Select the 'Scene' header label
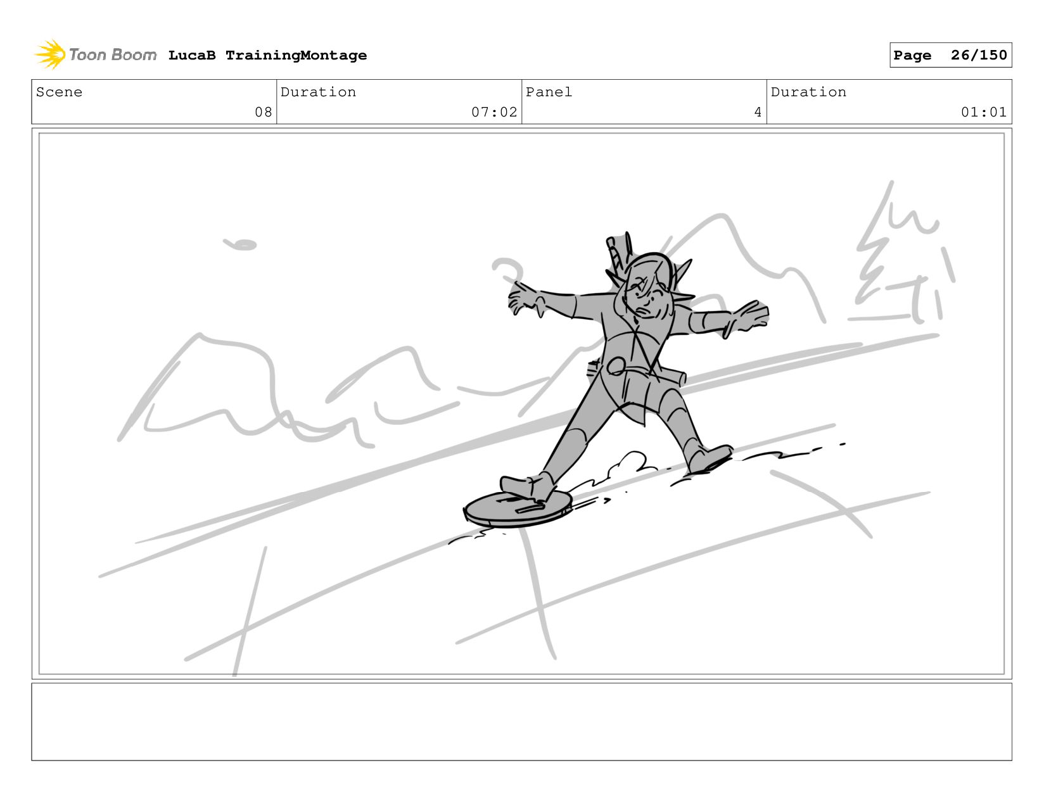The height and width of the screenshot is (808, 1044). pos(59,92)
